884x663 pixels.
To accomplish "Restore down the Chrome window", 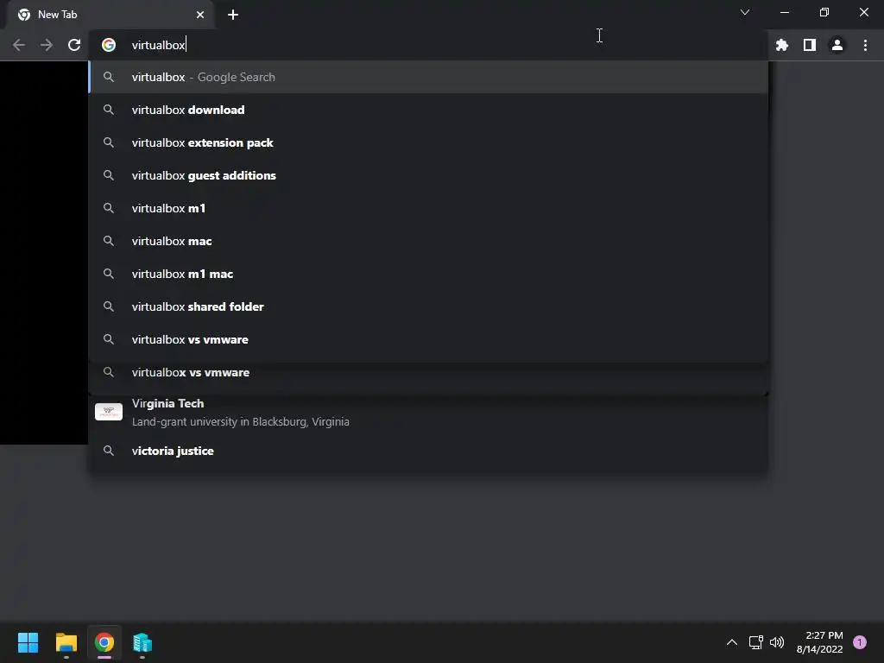I will click(824, 12).
